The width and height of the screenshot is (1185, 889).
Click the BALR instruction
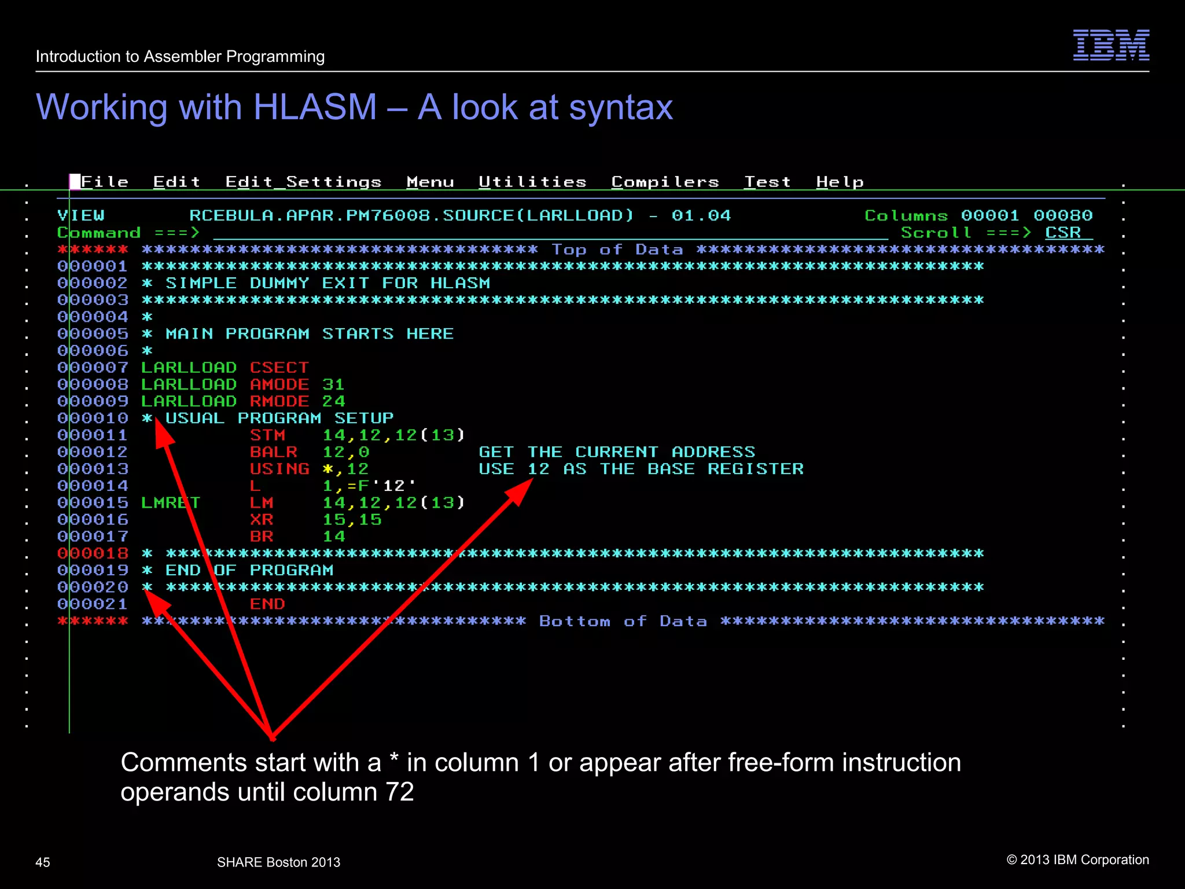[273, 452]
